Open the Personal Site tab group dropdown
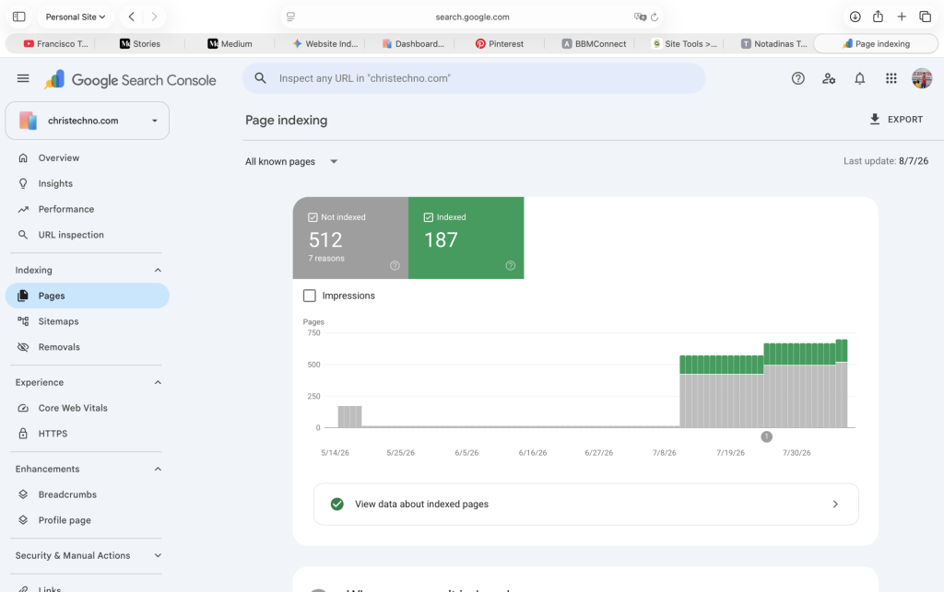 tap(76, 17)
